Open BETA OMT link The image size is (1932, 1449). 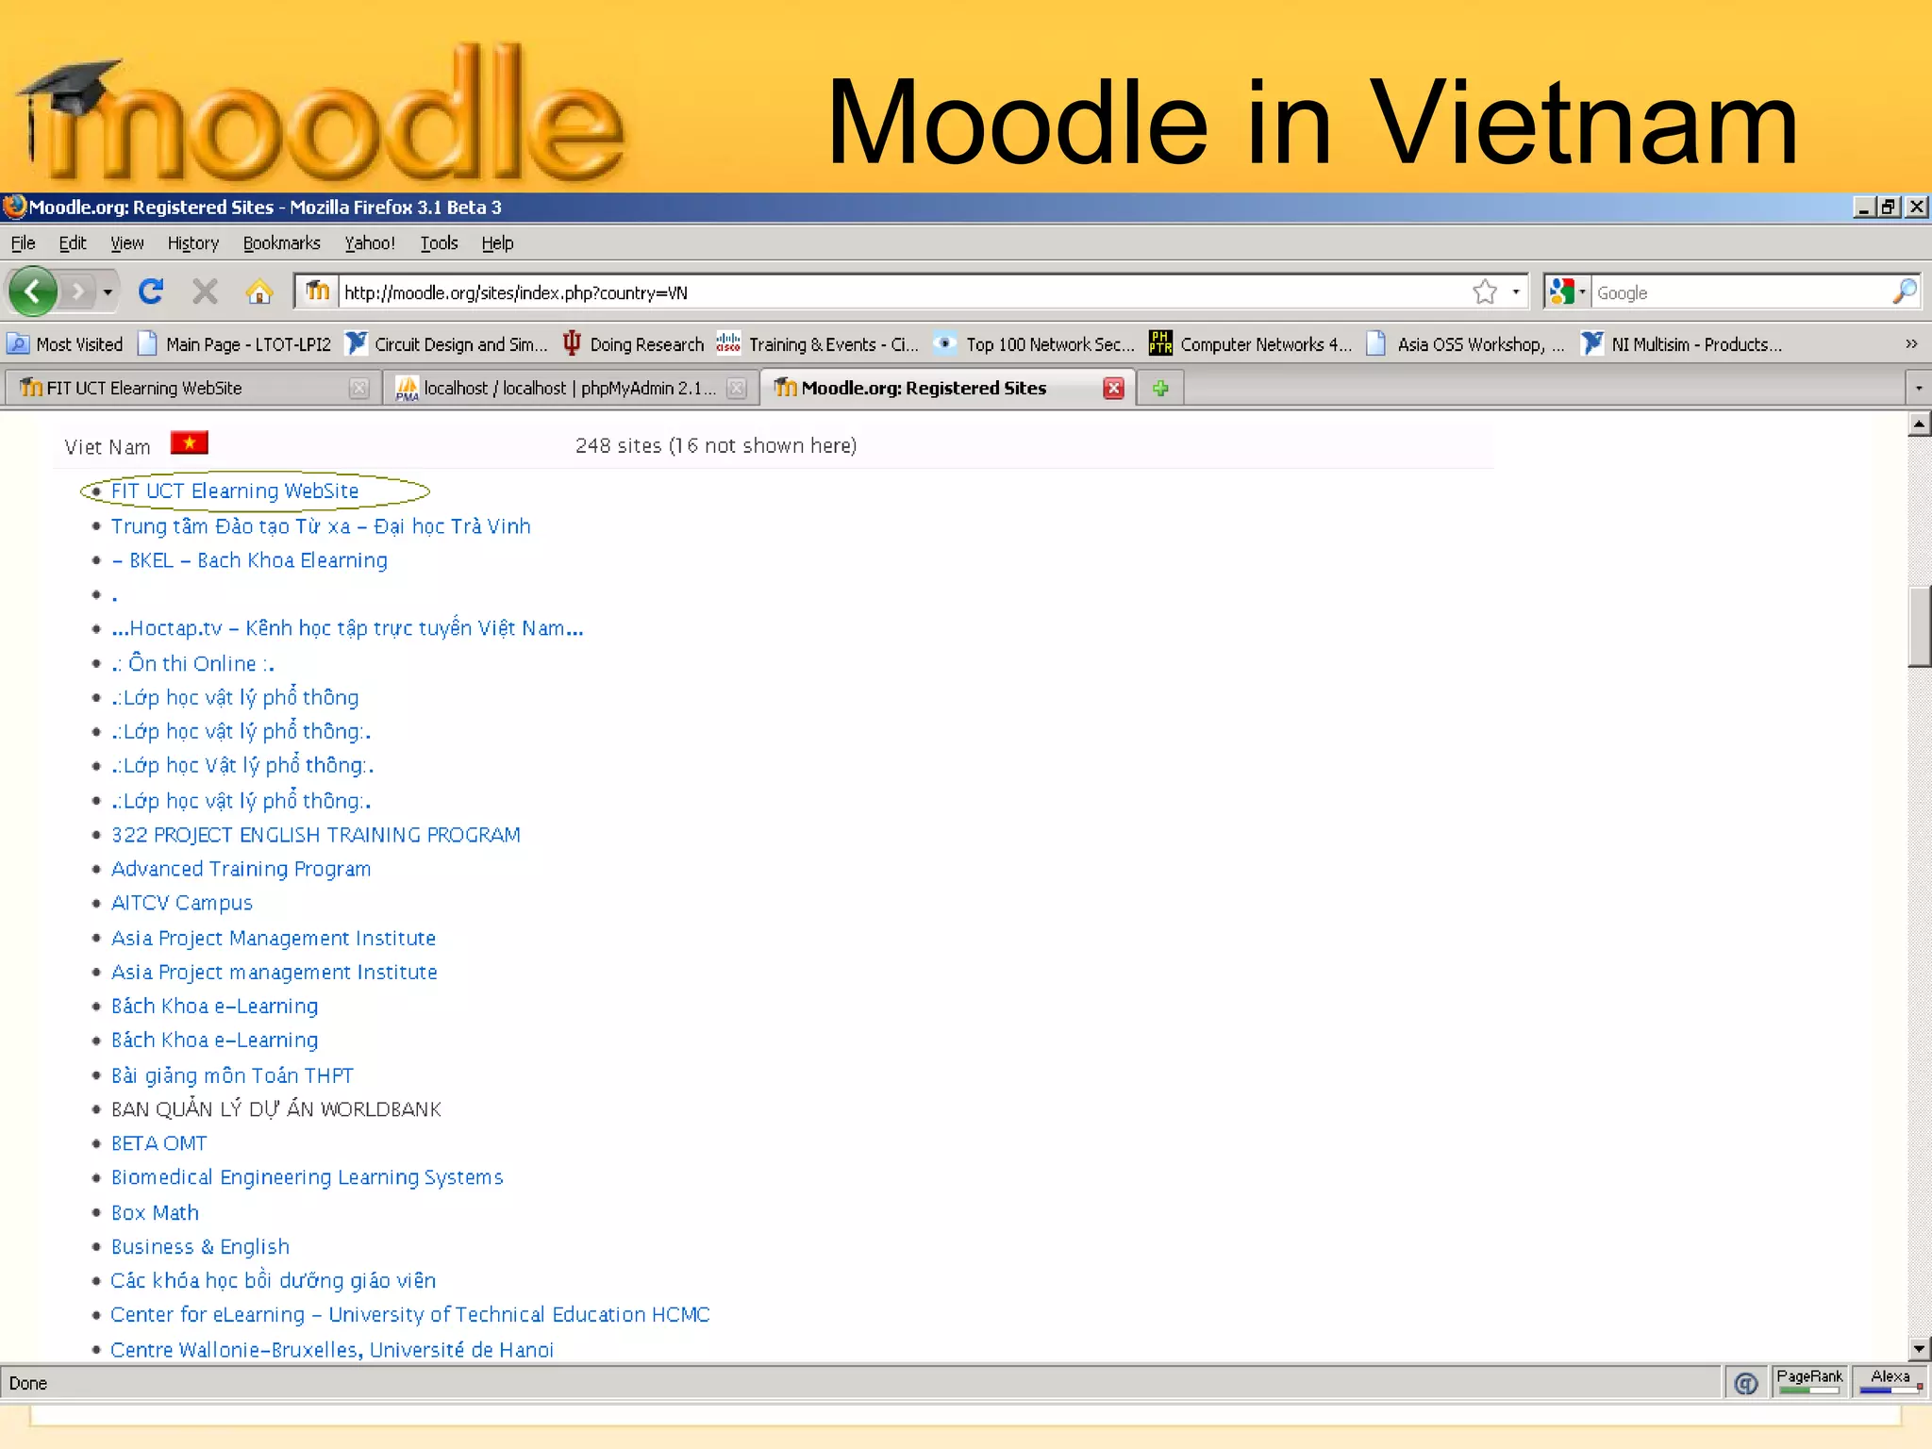158,1143
